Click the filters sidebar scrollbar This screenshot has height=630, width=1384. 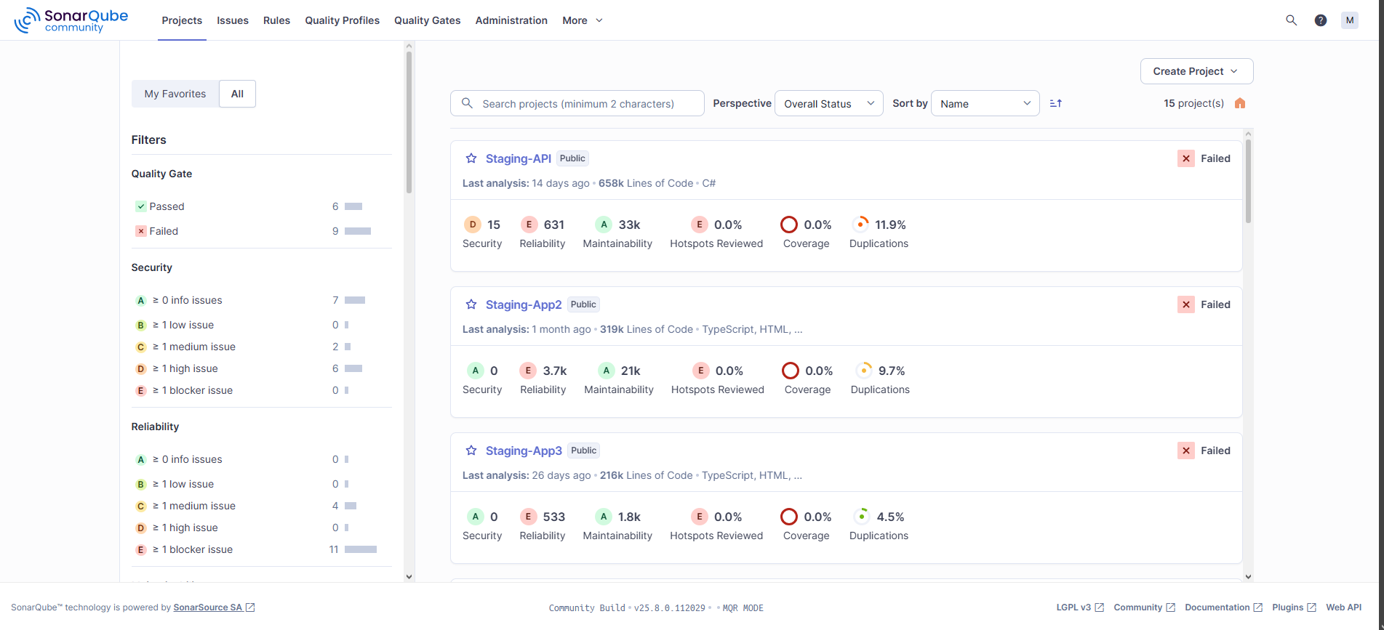click(x=409, y=124)
